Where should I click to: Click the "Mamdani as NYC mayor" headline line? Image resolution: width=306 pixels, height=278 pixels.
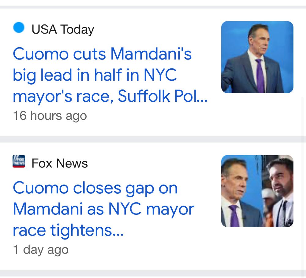pos(103,209)
